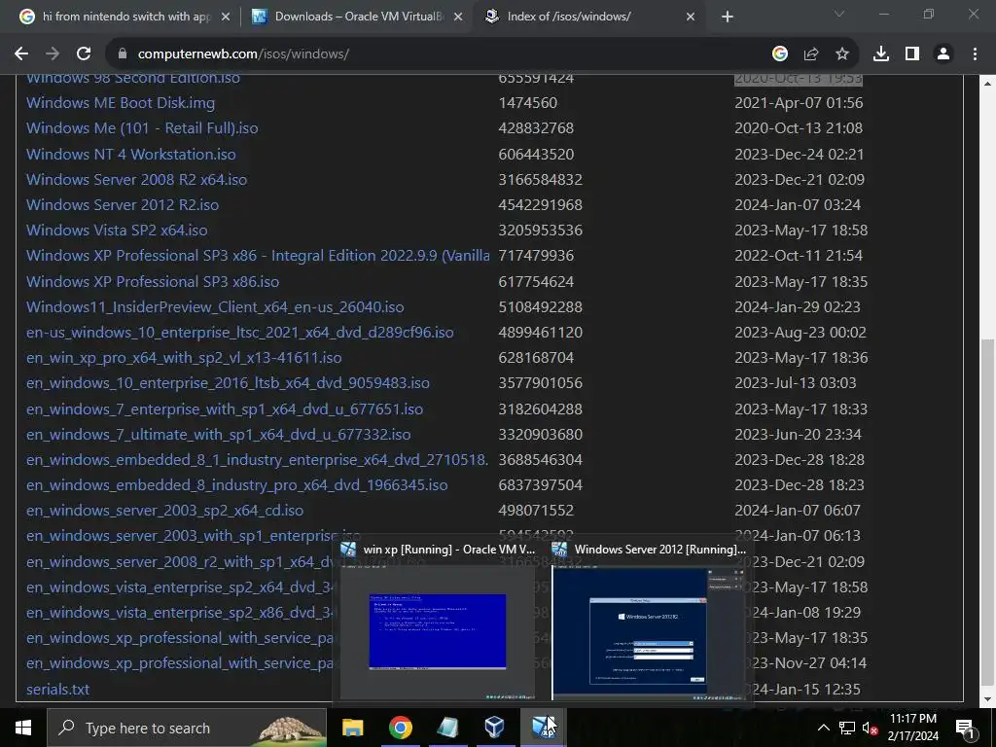Click en_windows_server_2003_sp2_x64_cd.iso
The width and height of the screenshot is (996, 747).
165,511
